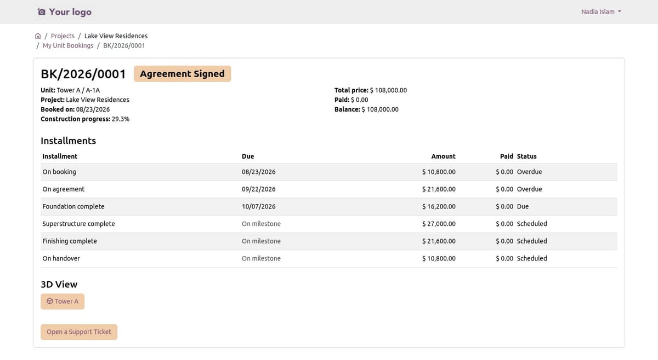658x360 pixels.
Task: Go to Projects breadcrumb link
Action: (x=63, y=36)
